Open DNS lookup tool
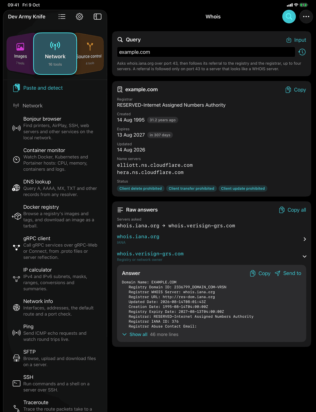 click(x=55, y=188)
